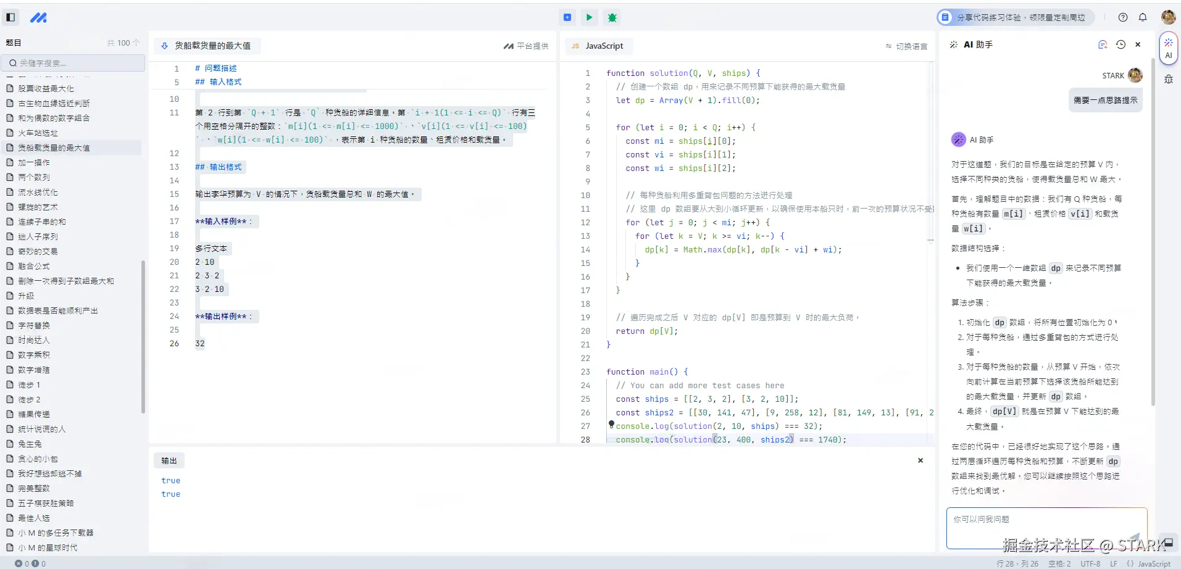
Task: Start a new AI 助手 conversation
Action: point(1103,44)
